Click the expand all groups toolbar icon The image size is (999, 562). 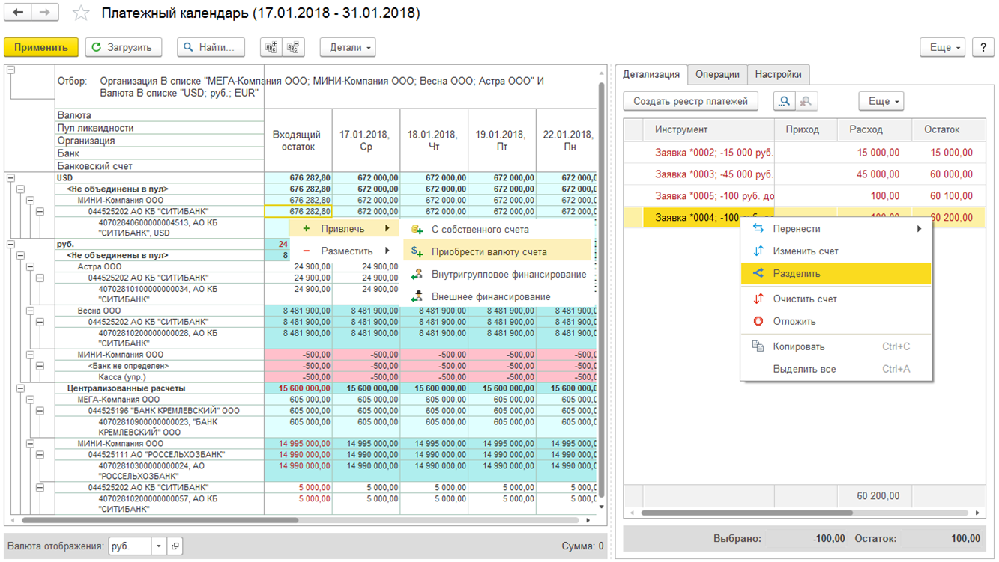pyautogui.click(x=271, y=47)
